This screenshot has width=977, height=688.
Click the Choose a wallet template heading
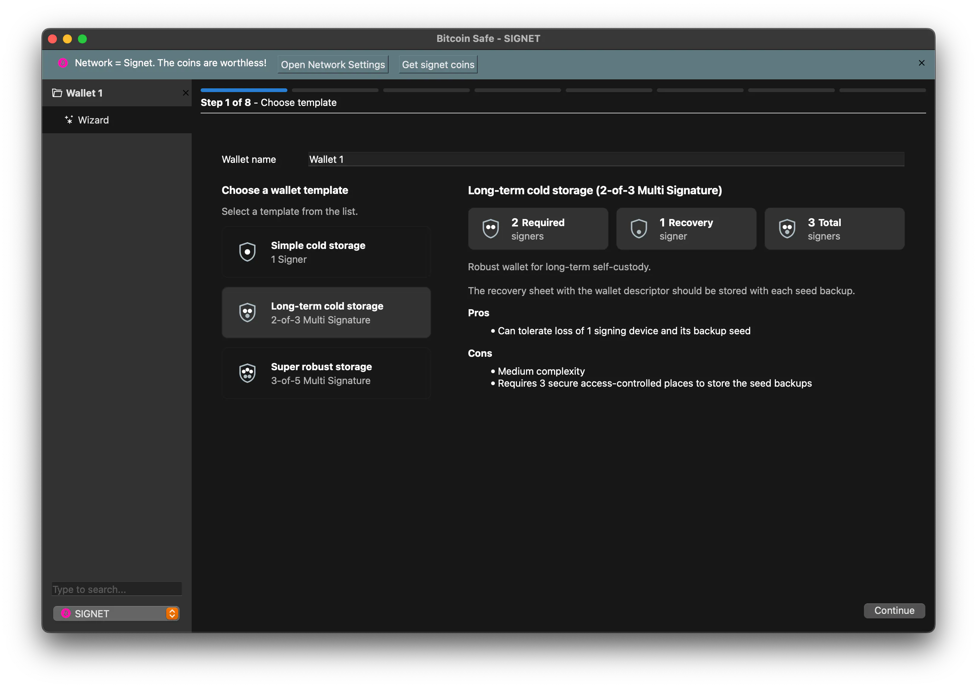[x=284, y=190]
